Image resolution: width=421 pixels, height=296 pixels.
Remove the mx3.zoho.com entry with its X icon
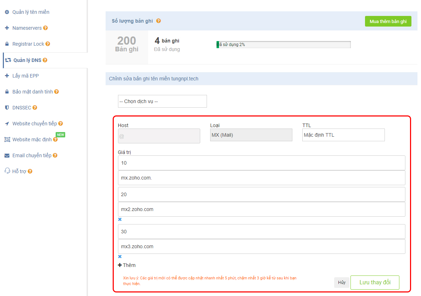click(x=120, y=256)
